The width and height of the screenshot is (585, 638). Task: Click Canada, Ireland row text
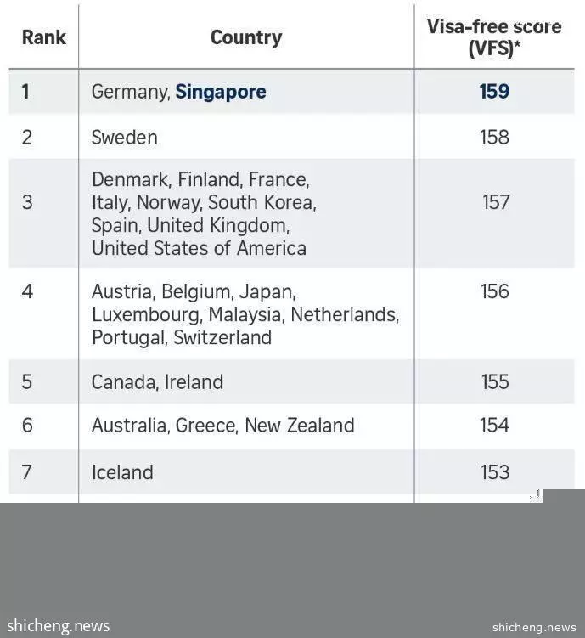[157, 382]
